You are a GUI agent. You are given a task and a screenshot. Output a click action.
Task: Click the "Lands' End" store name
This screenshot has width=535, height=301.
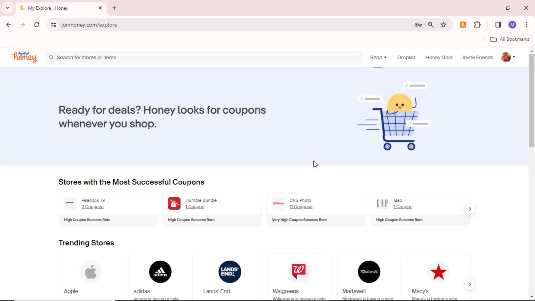pos(217,291)
